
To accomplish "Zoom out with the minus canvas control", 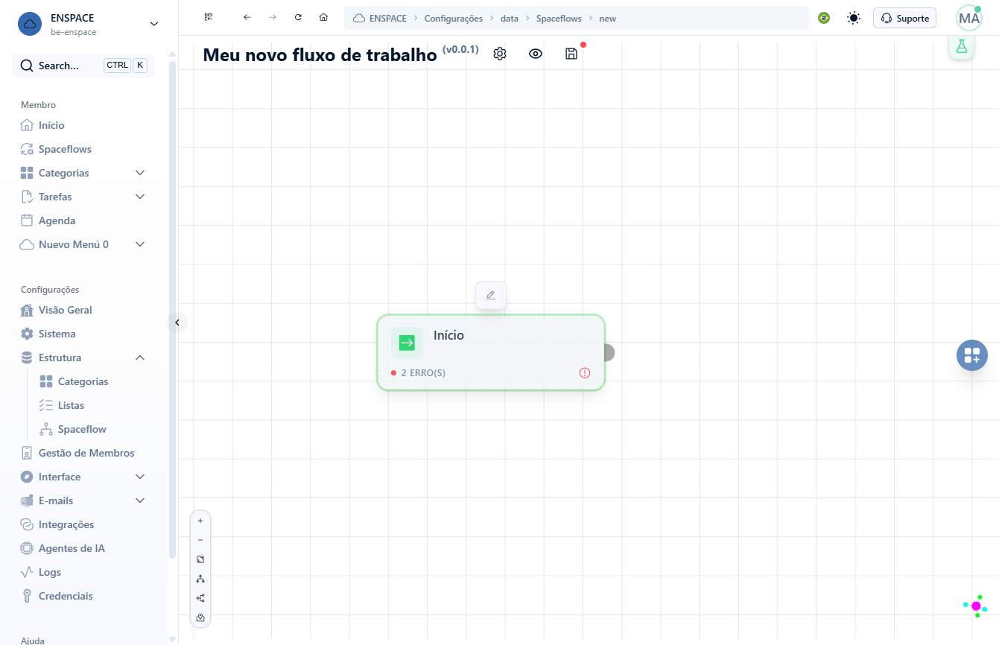I will (200, 540).
